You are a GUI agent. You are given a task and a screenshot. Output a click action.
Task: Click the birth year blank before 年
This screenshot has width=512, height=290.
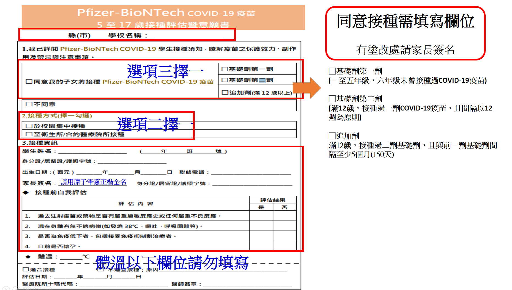[89, 172]
